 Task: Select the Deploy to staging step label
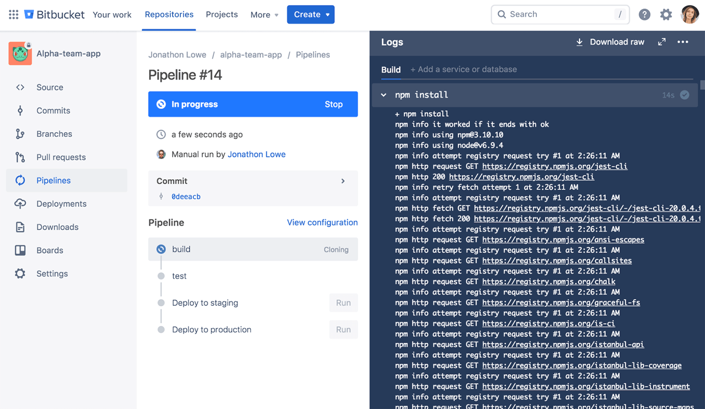[205, 303]
